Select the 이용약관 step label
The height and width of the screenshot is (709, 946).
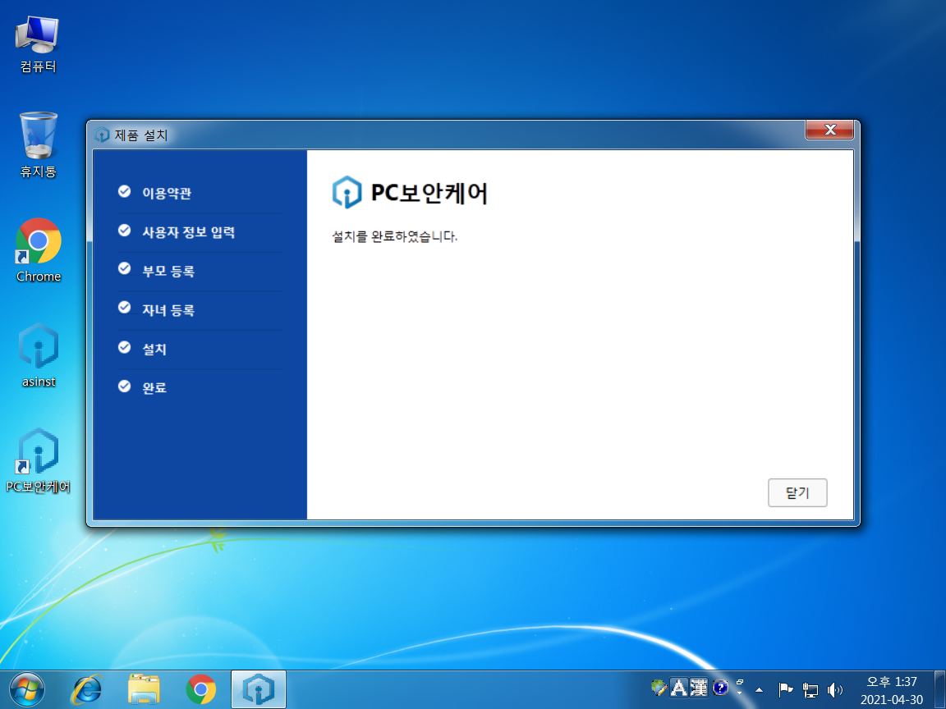(167, 193)
